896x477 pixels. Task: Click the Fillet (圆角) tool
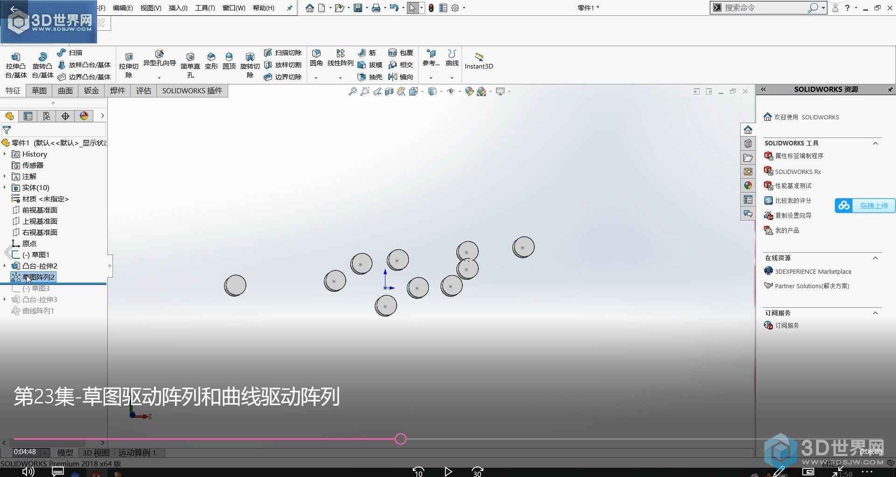tap(316, 58)
